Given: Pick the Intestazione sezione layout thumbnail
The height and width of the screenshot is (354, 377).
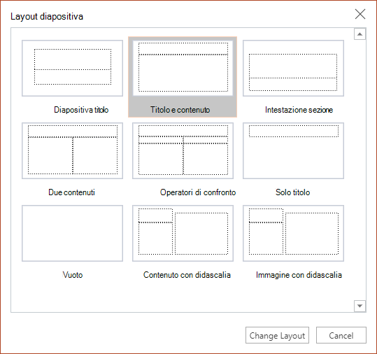Looking at the screenshot, I should coord(293,68).
